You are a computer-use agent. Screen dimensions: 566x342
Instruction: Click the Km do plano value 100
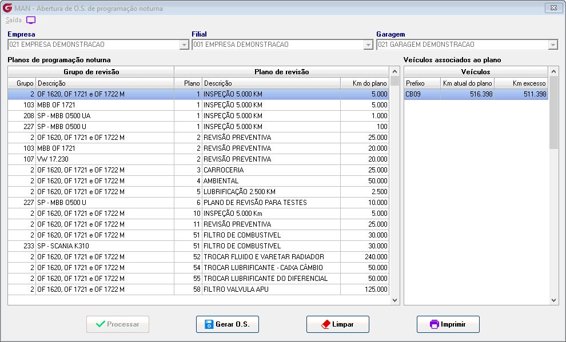coord(382,127)
